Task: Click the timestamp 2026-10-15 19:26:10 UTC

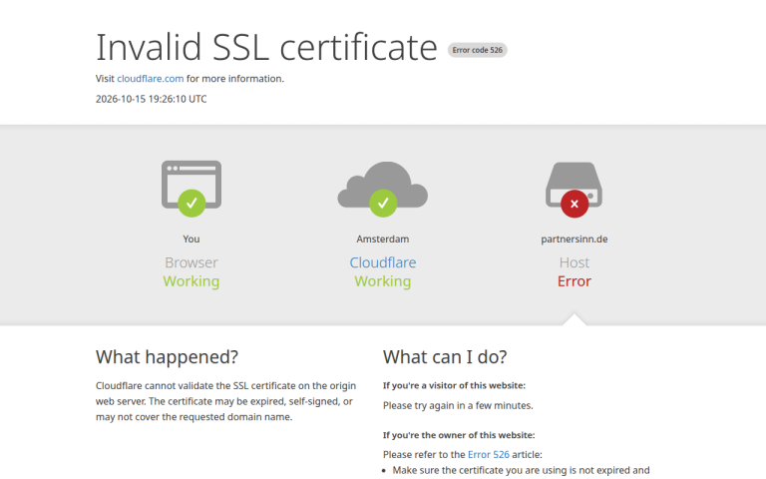Action: (x=151, y=99)
